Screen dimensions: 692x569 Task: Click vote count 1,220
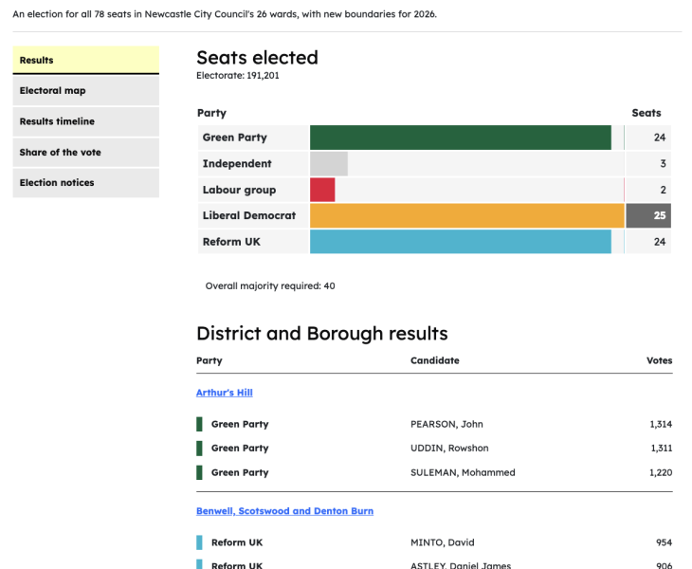point(661,472)
